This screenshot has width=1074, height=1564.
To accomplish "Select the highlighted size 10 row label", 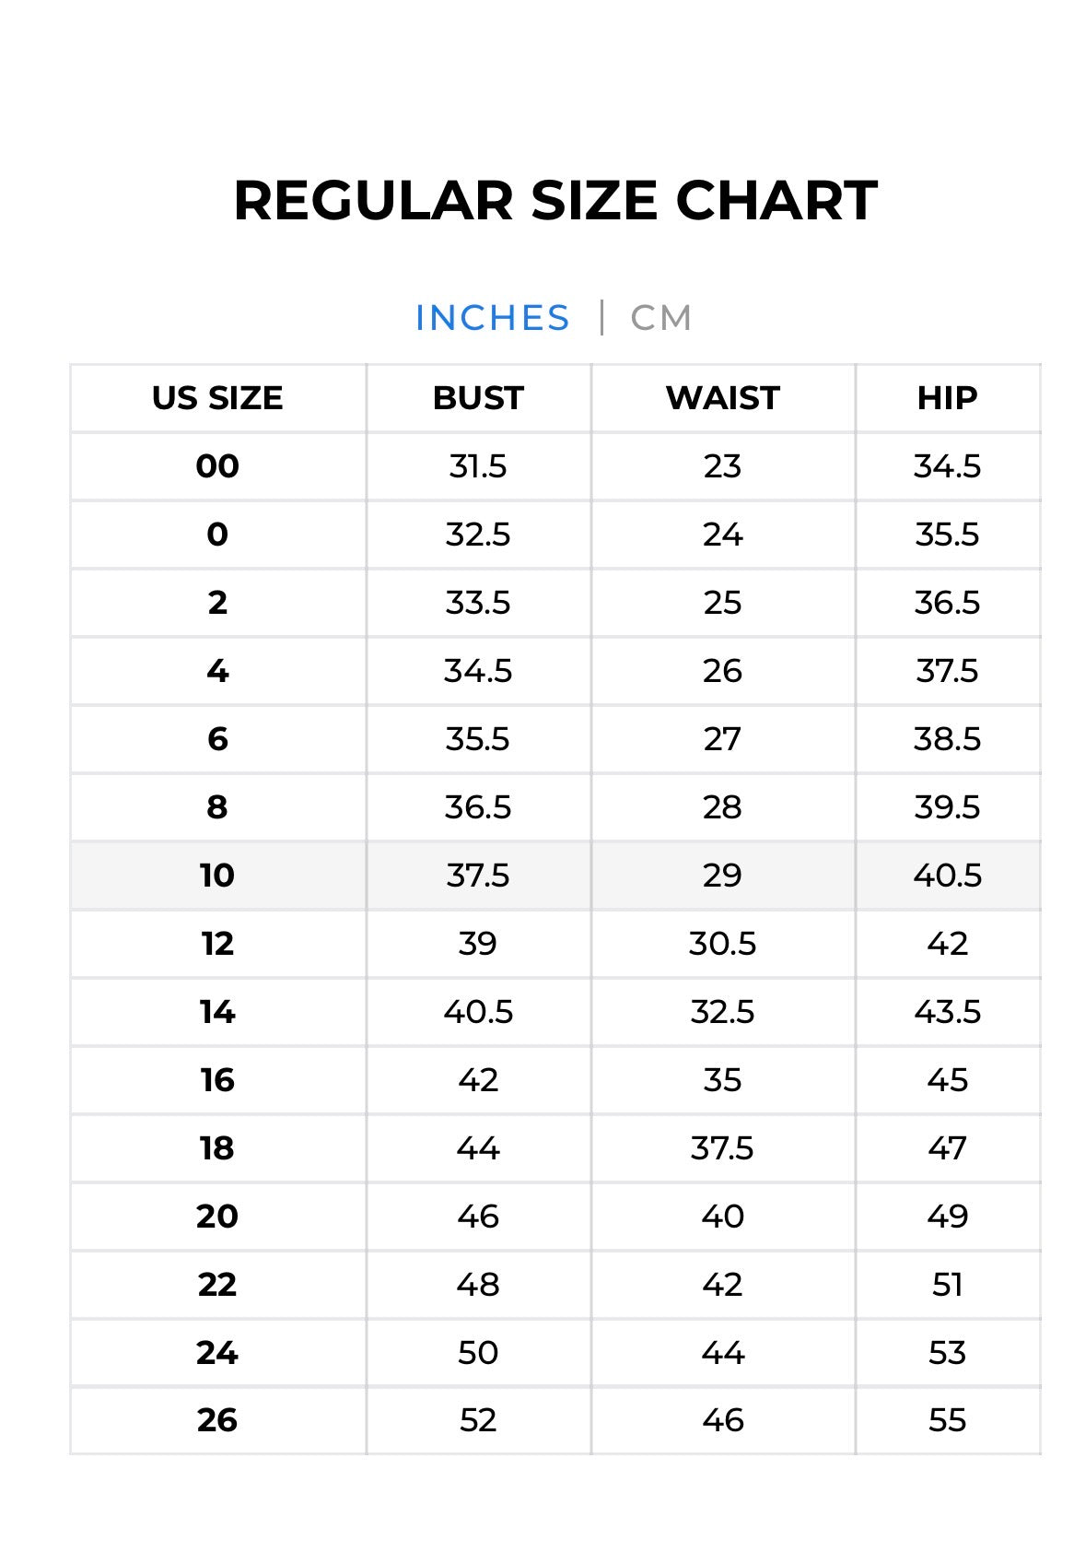I will 217,876.
